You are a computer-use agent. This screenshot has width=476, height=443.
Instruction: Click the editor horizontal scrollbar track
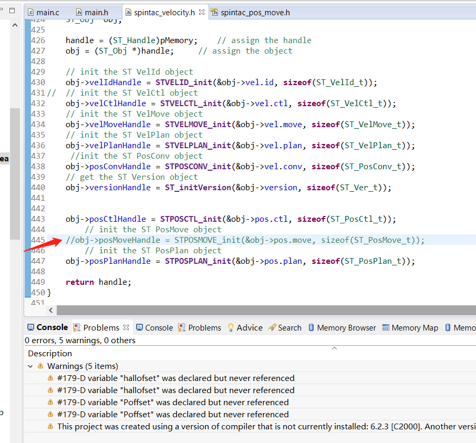(266, 311)
